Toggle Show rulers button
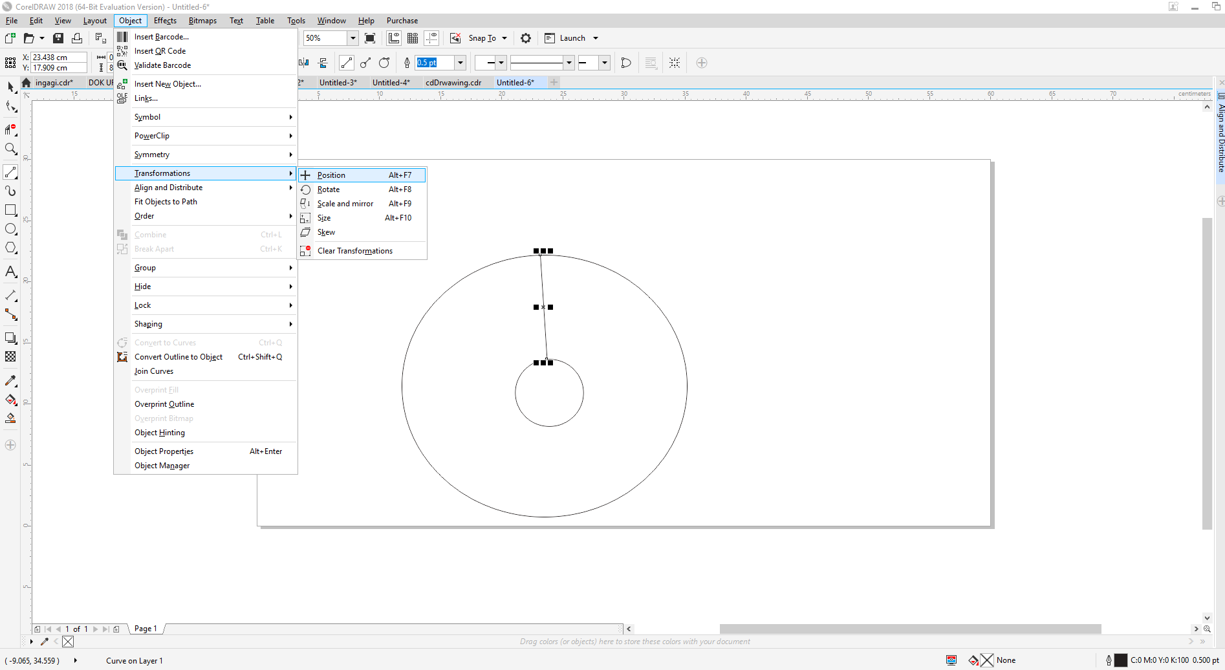This screenshot has height=670, width=1225. point(394,38)
